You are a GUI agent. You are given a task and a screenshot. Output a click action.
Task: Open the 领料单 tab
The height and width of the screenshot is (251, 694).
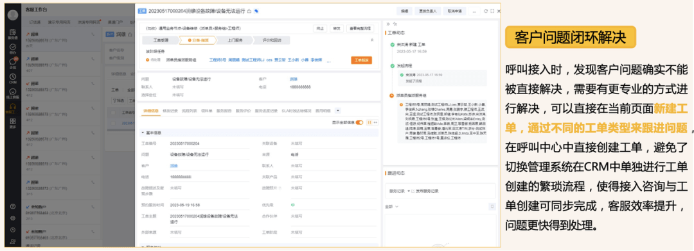coord(207,111)
